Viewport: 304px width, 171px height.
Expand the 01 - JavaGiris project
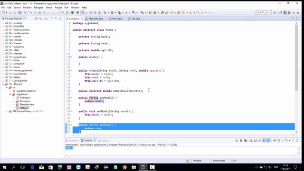(3, 23)
